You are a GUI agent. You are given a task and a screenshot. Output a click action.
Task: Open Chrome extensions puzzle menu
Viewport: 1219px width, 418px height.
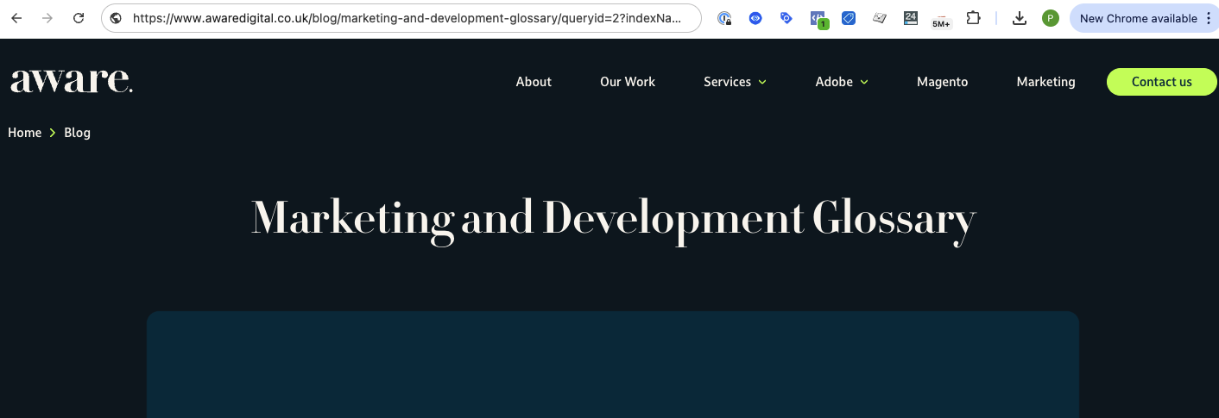point(973,18)
